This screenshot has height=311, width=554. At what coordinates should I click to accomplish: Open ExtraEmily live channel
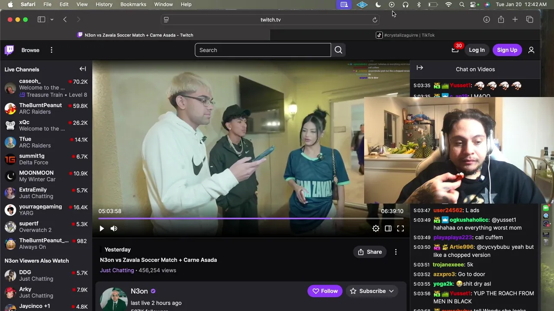click(x=46, y=193)
